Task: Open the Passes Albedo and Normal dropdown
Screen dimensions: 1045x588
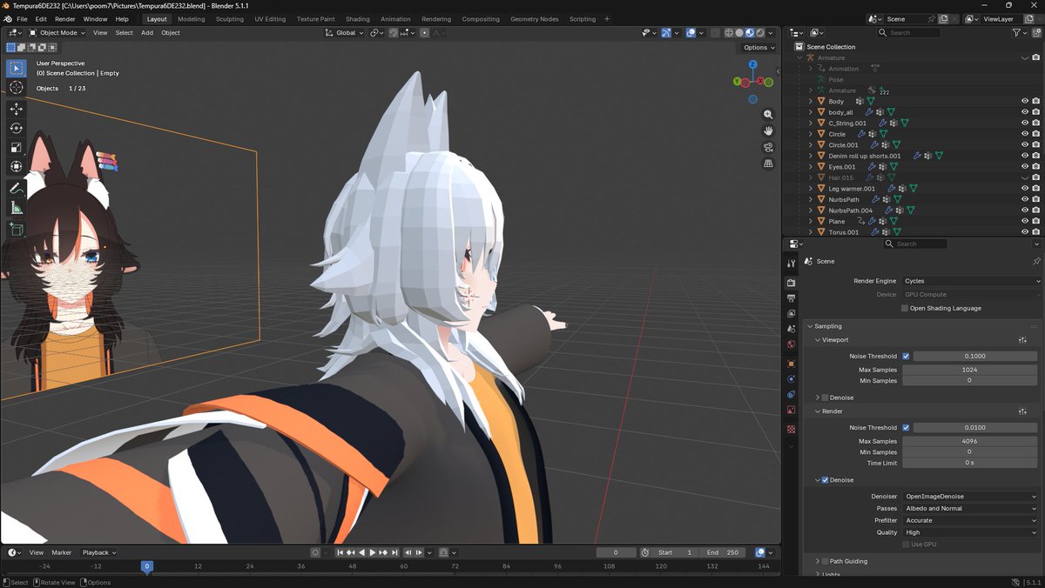Action: pos(971,508)
